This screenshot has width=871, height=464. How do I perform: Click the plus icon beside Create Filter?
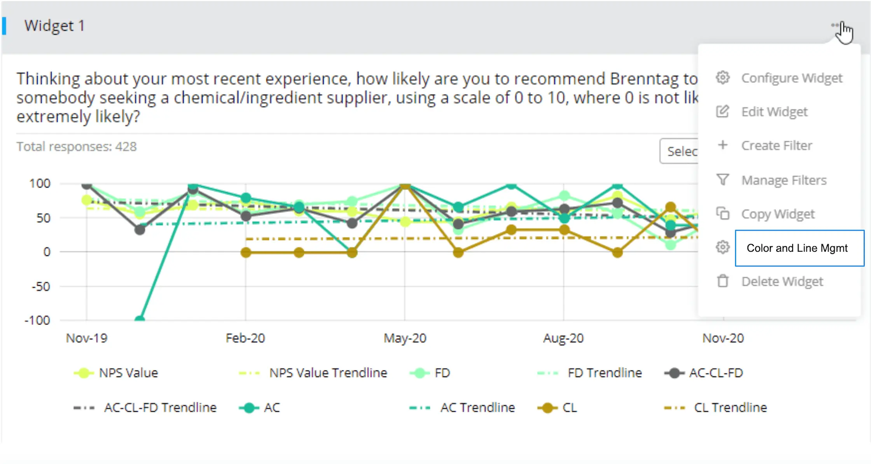[723, 145]
